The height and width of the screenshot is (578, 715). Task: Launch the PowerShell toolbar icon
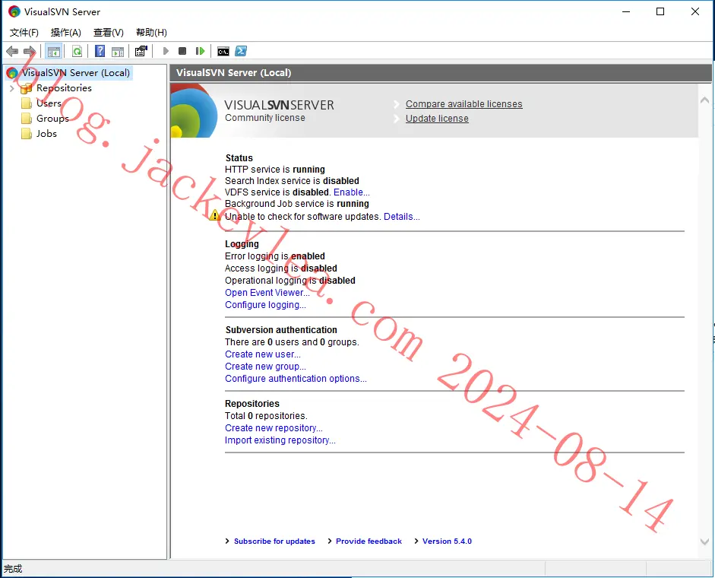[x=241, y=51]
